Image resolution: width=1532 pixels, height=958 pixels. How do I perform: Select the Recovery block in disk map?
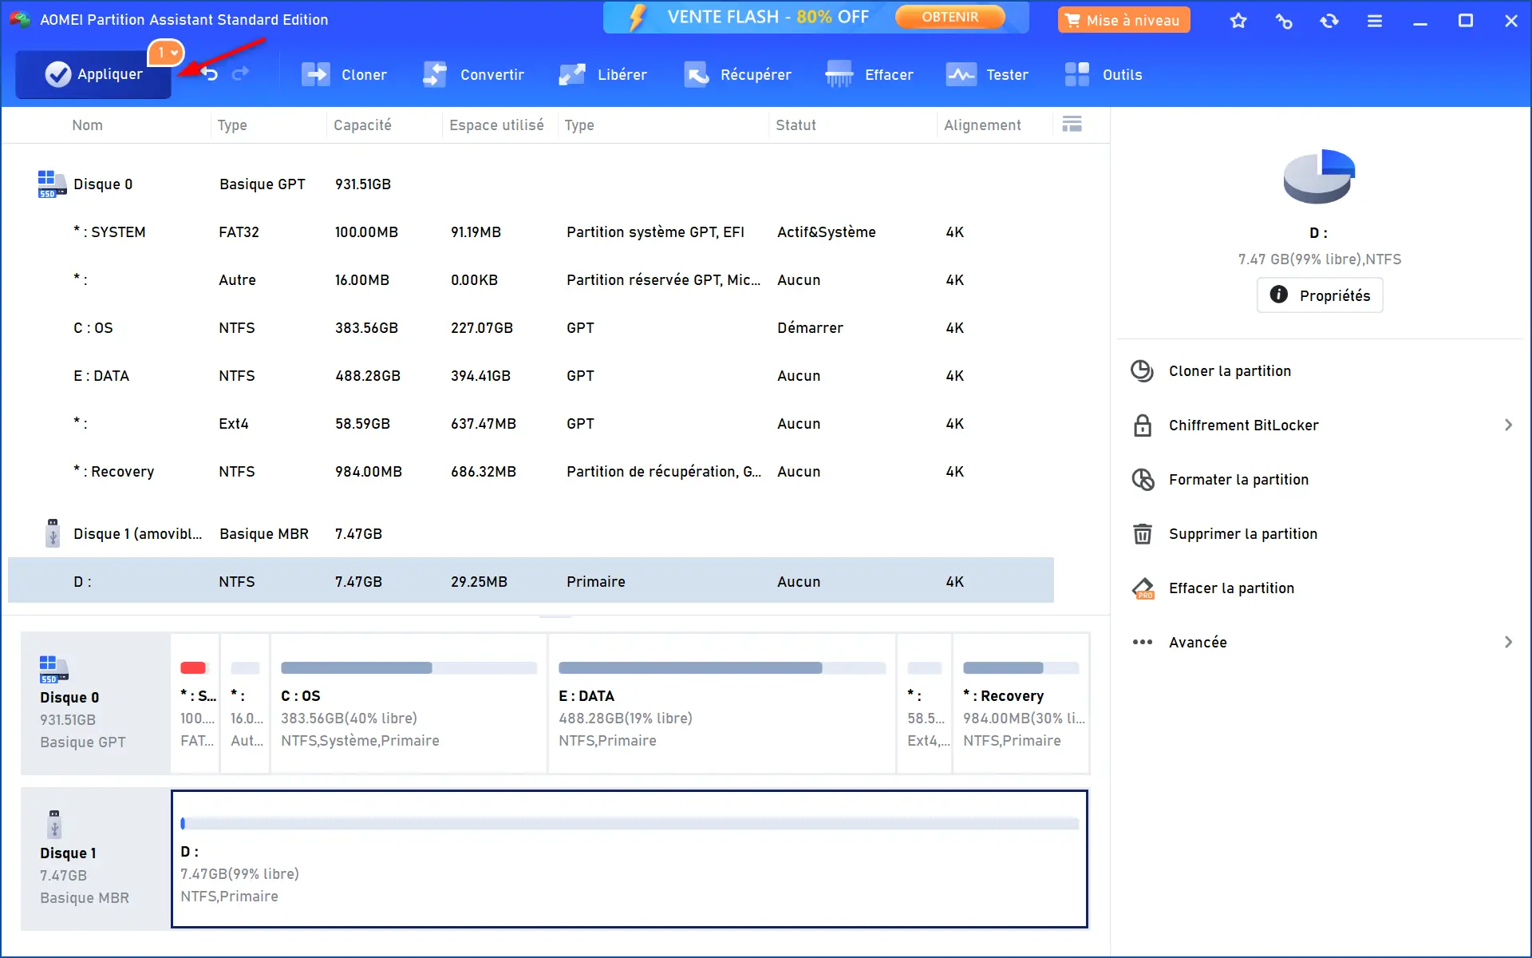(1021, 703)
